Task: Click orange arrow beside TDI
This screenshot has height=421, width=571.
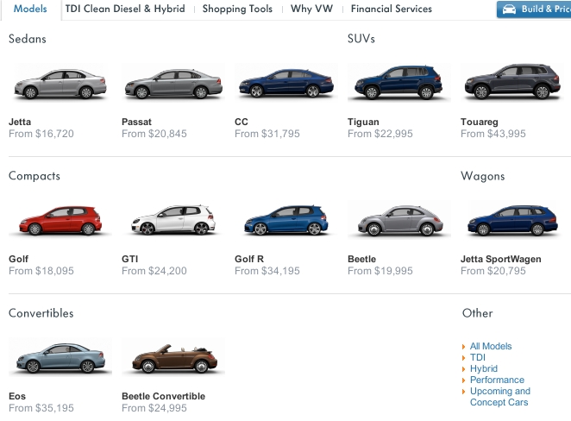Action: pos(463,358)
